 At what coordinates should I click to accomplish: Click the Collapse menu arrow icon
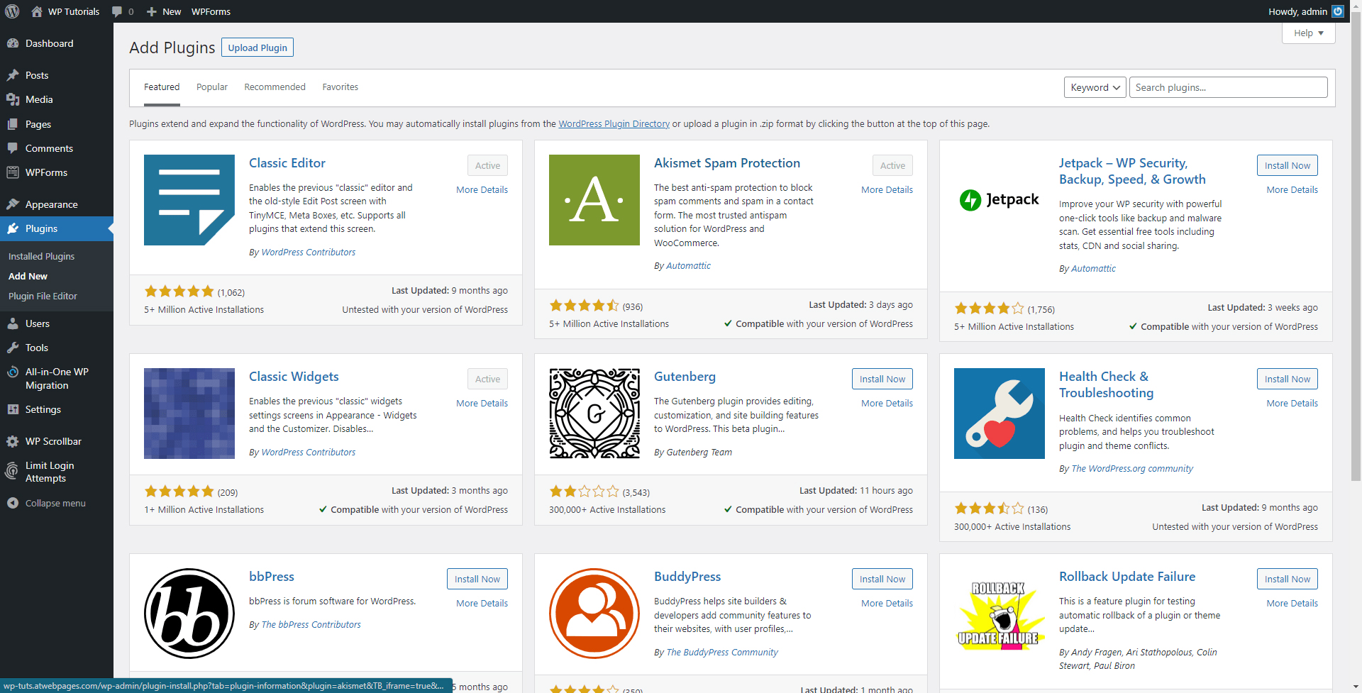coord(13,503)
